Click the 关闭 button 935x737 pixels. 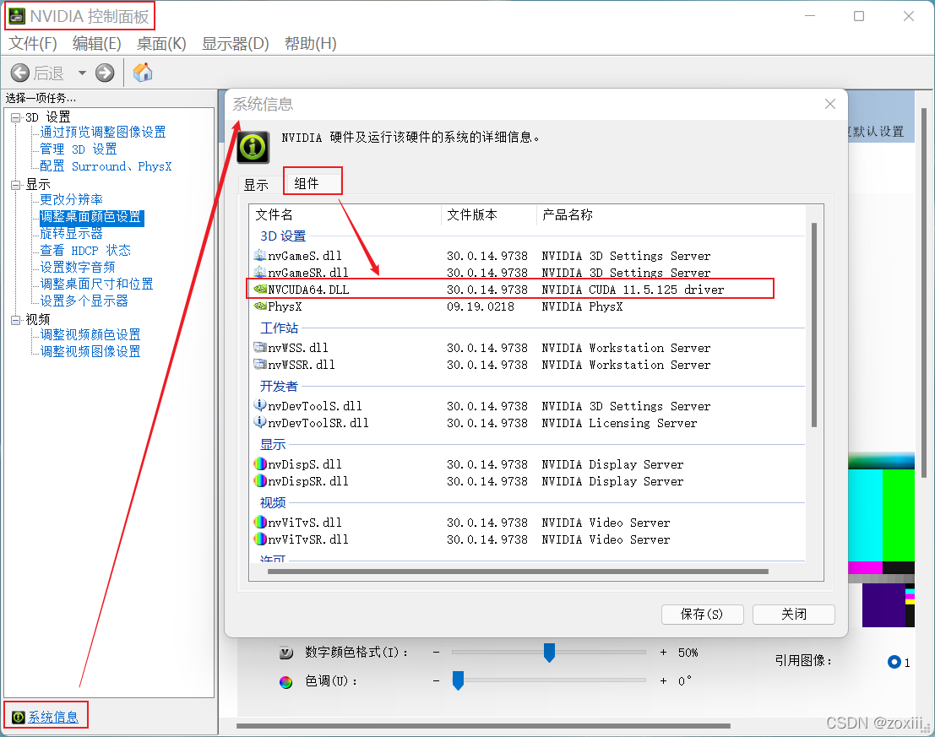[794, 615]
